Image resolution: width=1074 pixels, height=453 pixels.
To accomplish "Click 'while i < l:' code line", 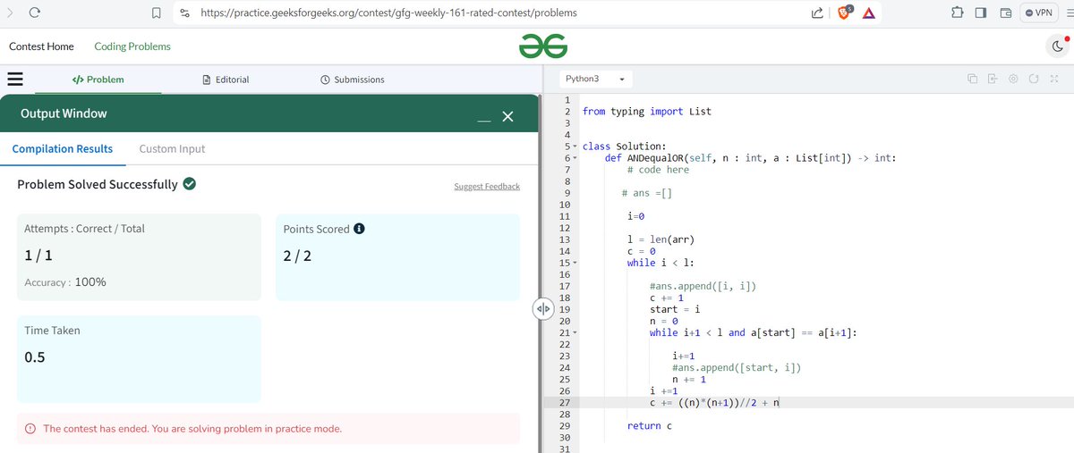I will pyautogui.click(x=661, y=263).
